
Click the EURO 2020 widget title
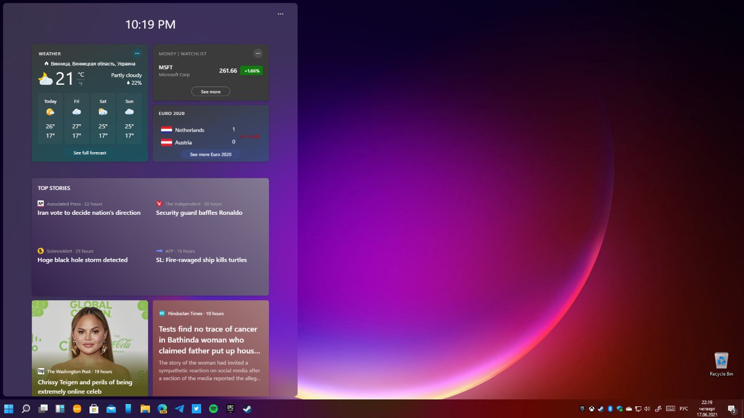click(171, 113)
